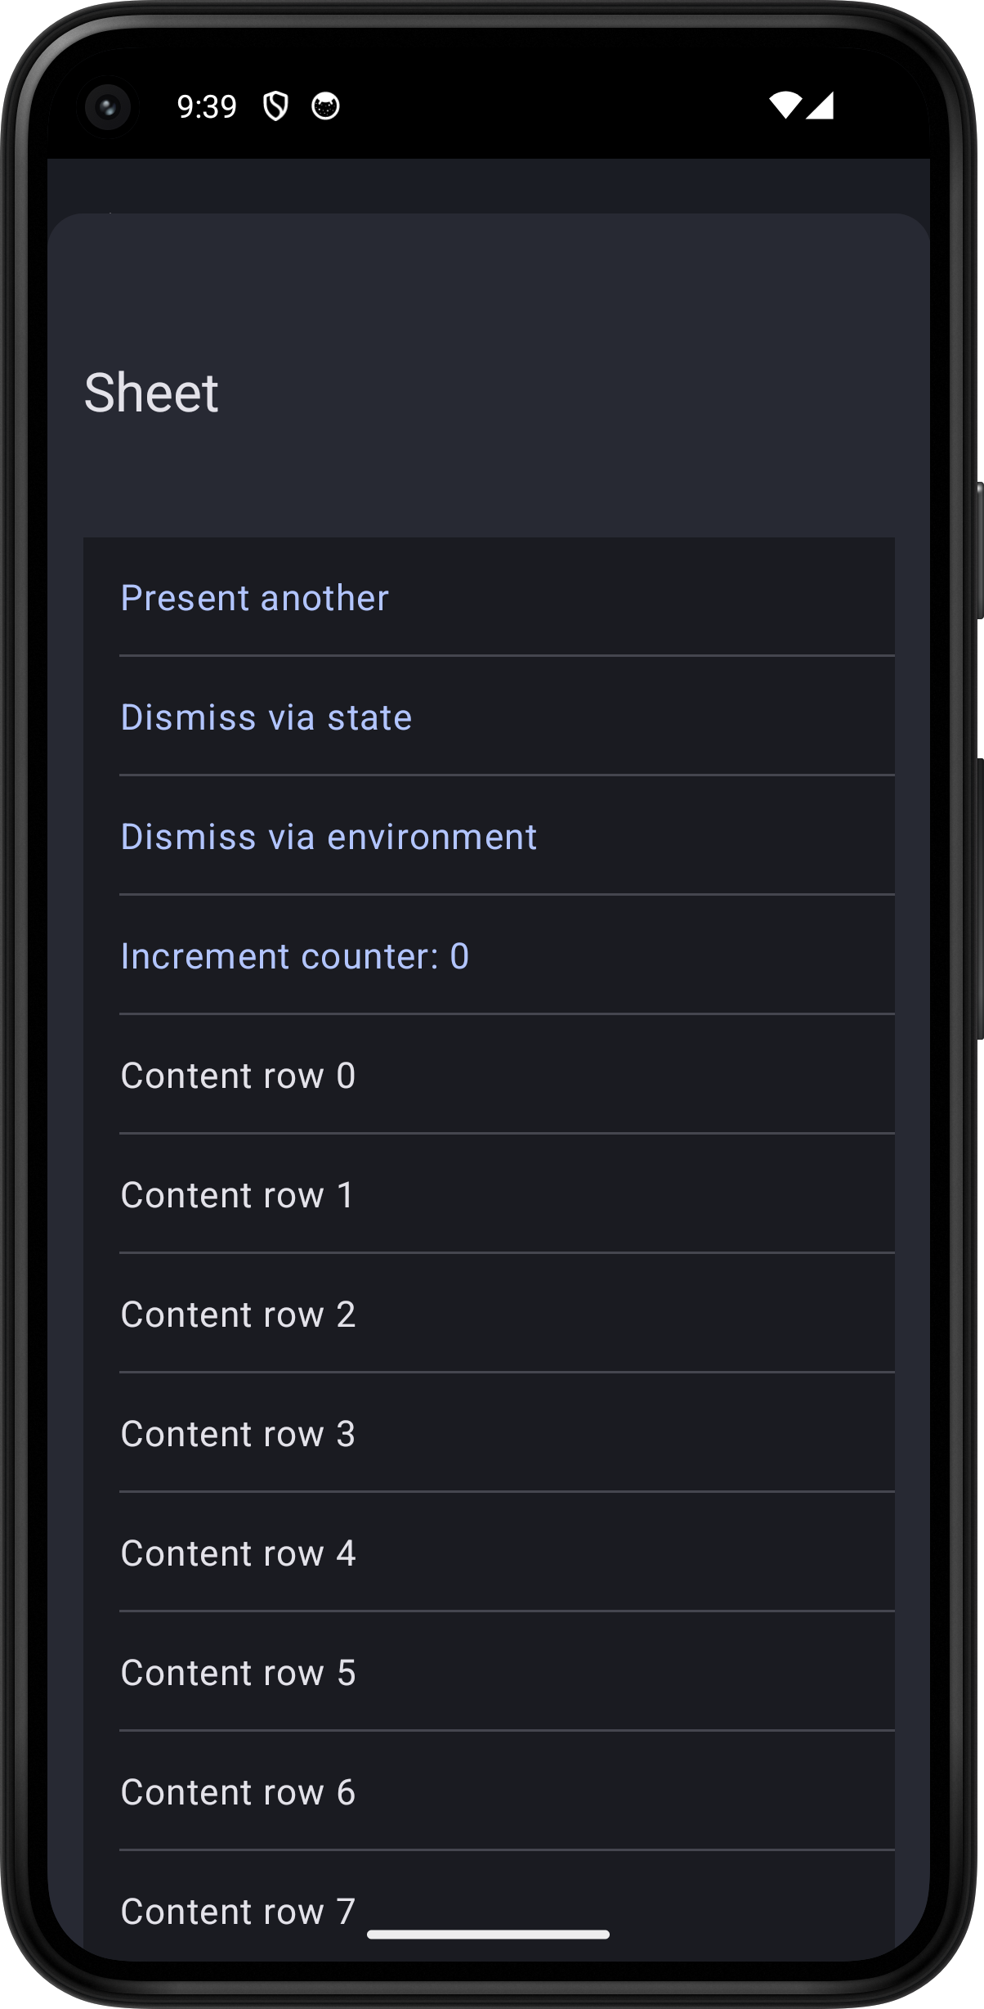Viewport: 984px width, 2009px height.
Task: Tap Content row 2
Action: pyautogui.click(x=238, y=1315)
